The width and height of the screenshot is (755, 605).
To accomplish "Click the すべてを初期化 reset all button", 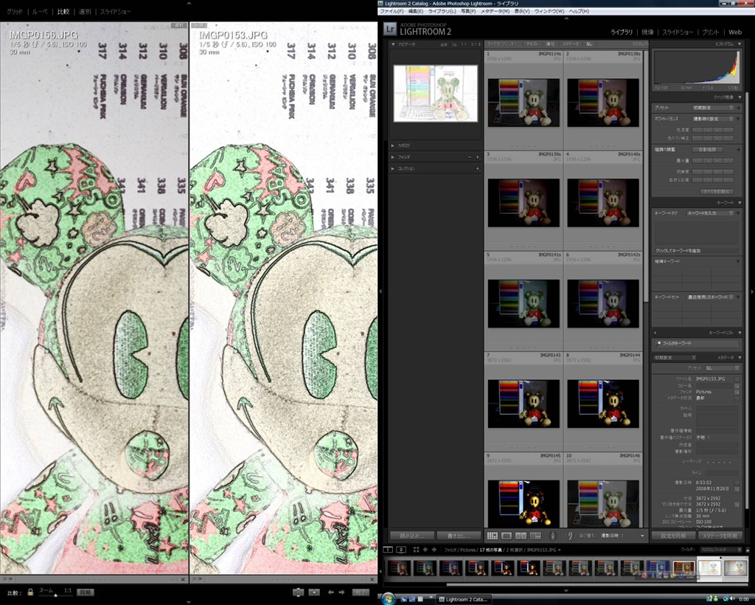I will click(x=717, y=191).
